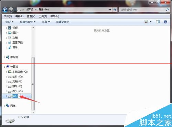Screen dimensions: 172x127
Task: Refresh the current folder view
Action: [115, 10]
